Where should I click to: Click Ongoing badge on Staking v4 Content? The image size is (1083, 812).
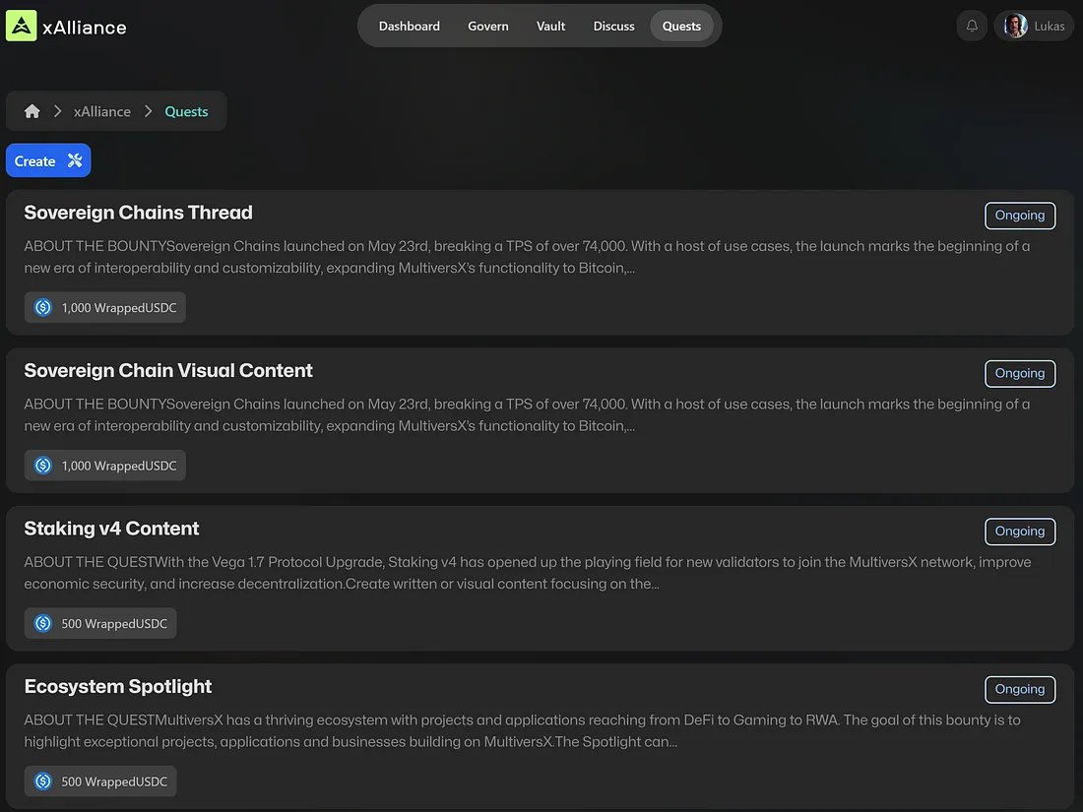pyautogui.click(x=1020, y=531)
